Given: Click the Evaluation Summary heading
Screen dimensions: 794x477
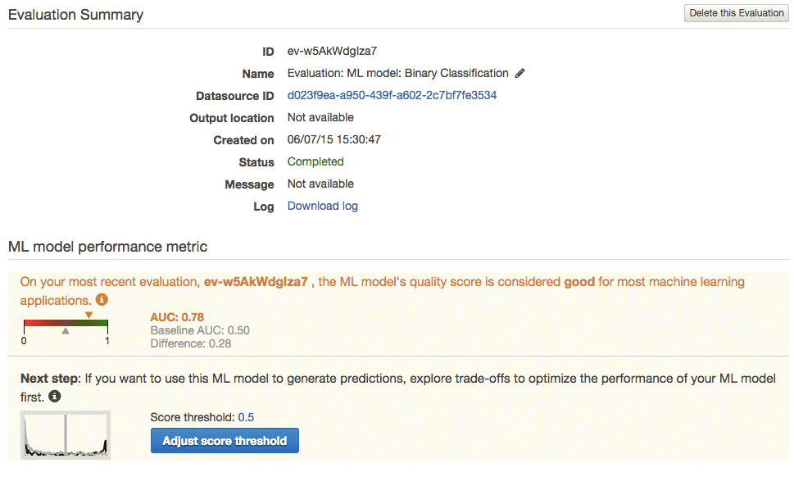Looking at the screenshot, I should [x=76, y=15].
